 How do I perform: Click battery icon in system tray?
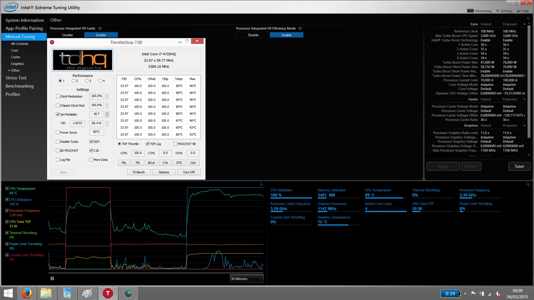[482, 294]
